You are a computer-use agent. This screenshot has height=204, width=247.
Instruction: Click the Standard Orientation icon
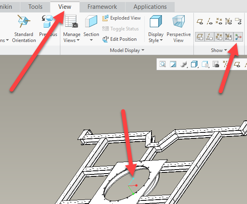pyautogui.click(x=24, y=21)
